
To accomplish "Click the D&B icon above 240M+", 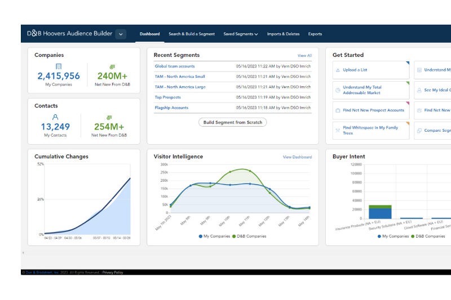I will click(x=112, y=66).
